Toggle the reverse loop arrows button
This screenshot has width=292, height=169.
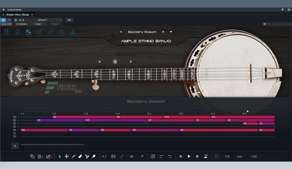(170, 156)
